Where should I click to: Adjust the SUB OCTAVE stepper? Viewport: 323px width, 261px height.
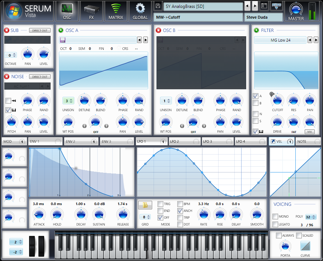coord(11,55)
